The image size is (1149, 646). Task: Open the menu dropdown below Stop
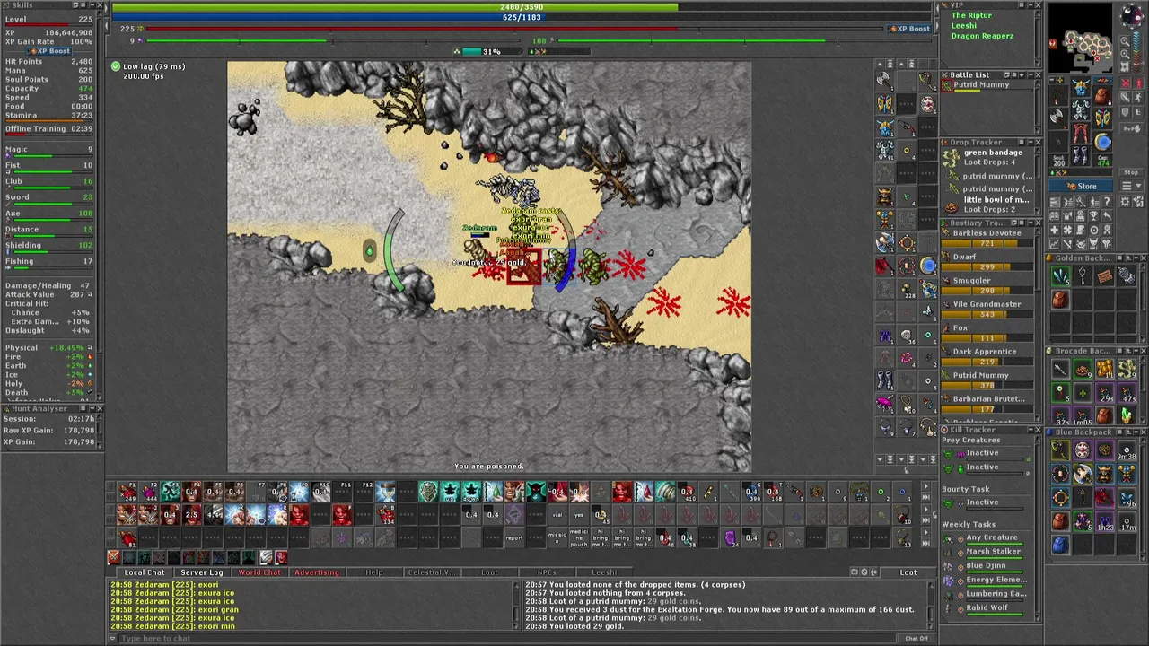click(1131, 186)
